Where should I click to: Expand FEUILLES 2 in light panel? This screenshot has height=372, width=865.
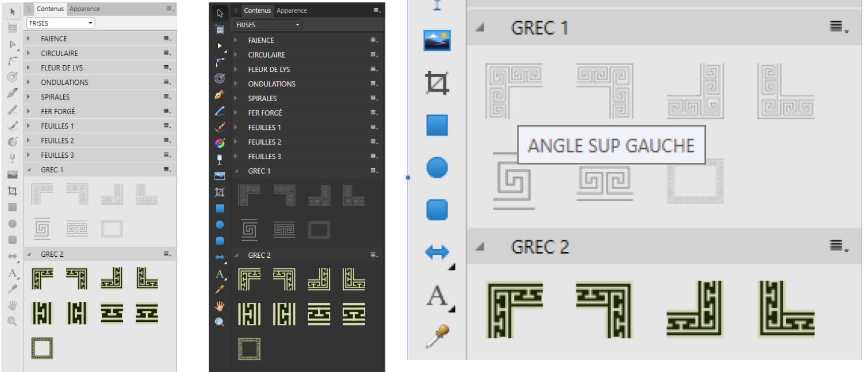[x=29, y=141]
